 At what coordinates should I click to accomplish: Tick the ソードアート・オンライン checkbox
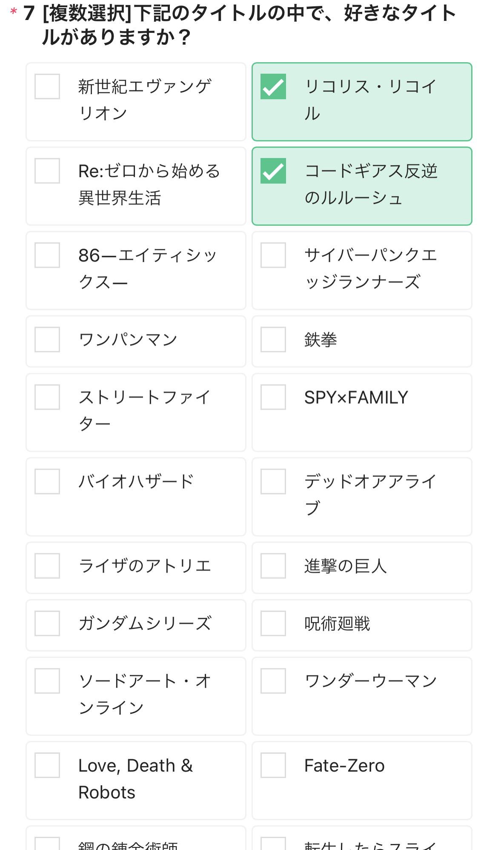point(47,681)
